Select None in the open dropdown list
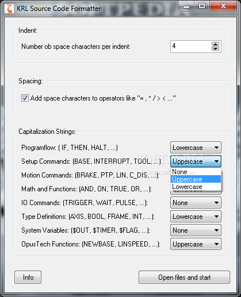The image size is (241, 297). click(x=196, y=172)
